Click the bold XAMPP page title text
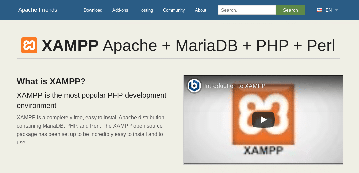 (70, 46)
